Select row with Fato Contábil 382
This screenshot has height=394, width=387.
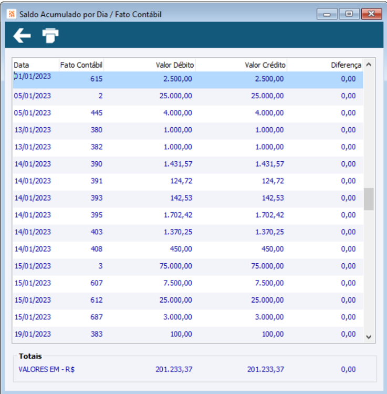(x=188, y=148)
